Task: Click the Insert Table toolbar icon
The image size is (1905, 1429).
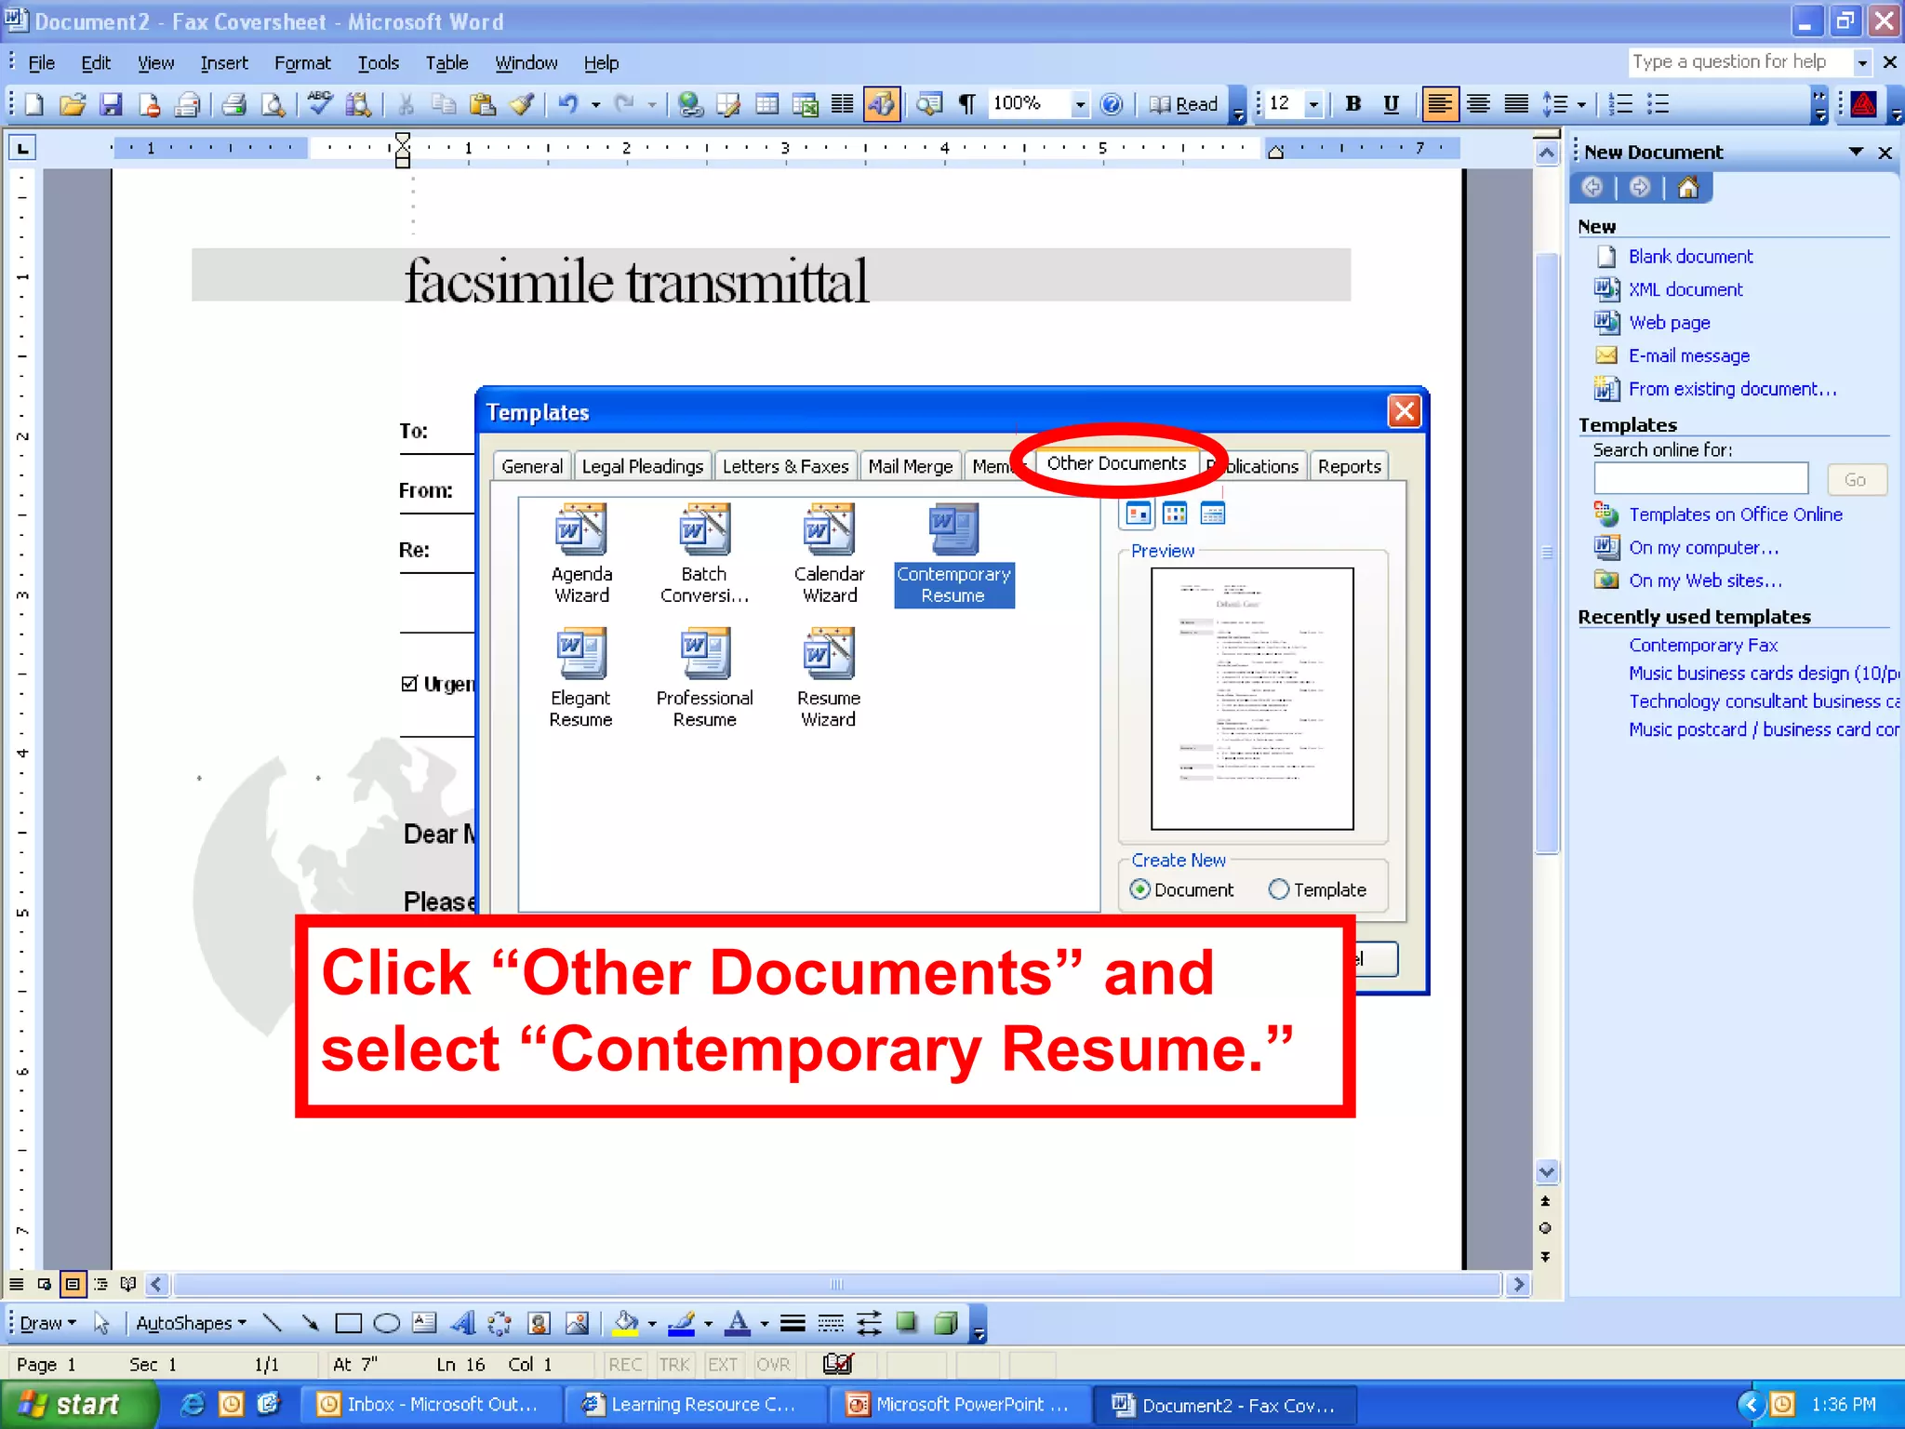Action: (766, 104)
